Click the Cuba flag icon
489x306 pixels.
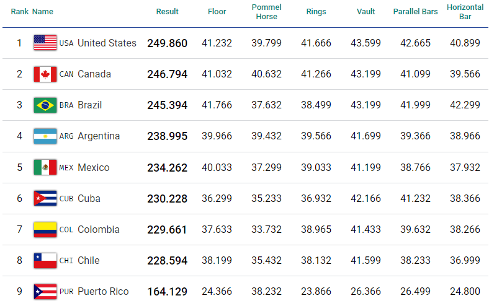coord(45,199)
